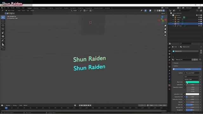Click the navigation axis gizmo

click(x=162, y=20)
